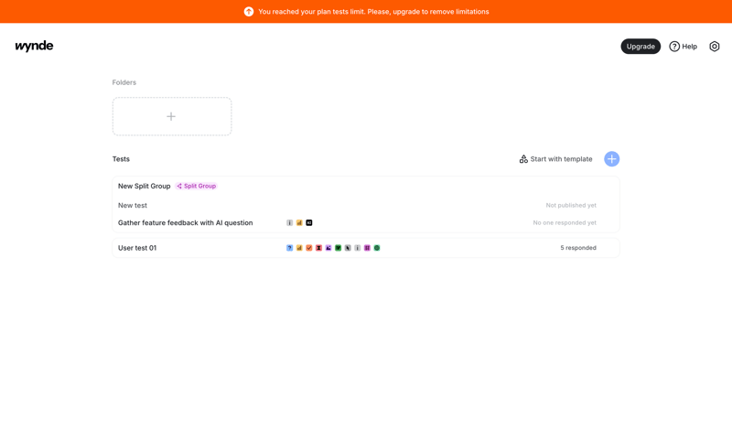Click the Split Group tag
Screen dimensions: 732x430
point(196,186)
